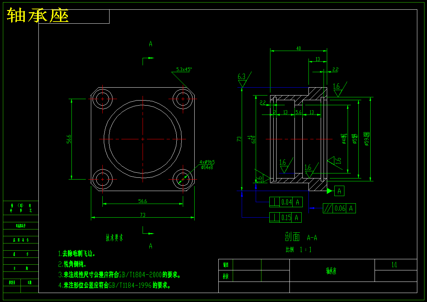Screen dimensions: 427x302
Task: Click the 1.6 roughness symbol in right bore
Action: [x=311, y=170]
